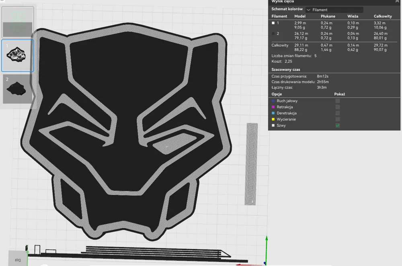
Task: Open the Schemat kolorów Filament dropdown
Action: click(334, 9)
